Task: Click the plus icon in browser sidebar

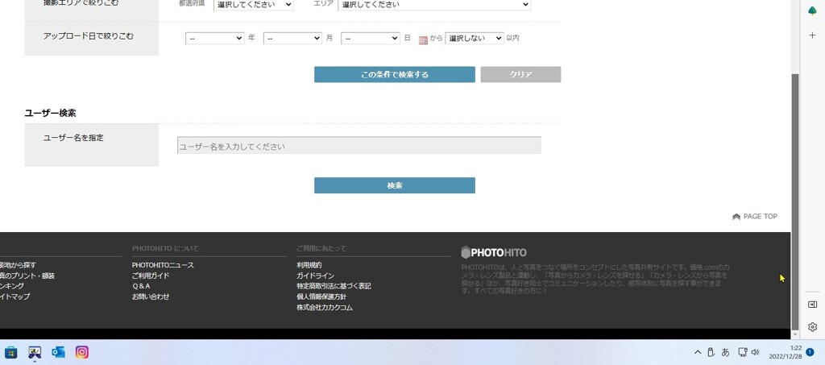Action: [812, 35]
